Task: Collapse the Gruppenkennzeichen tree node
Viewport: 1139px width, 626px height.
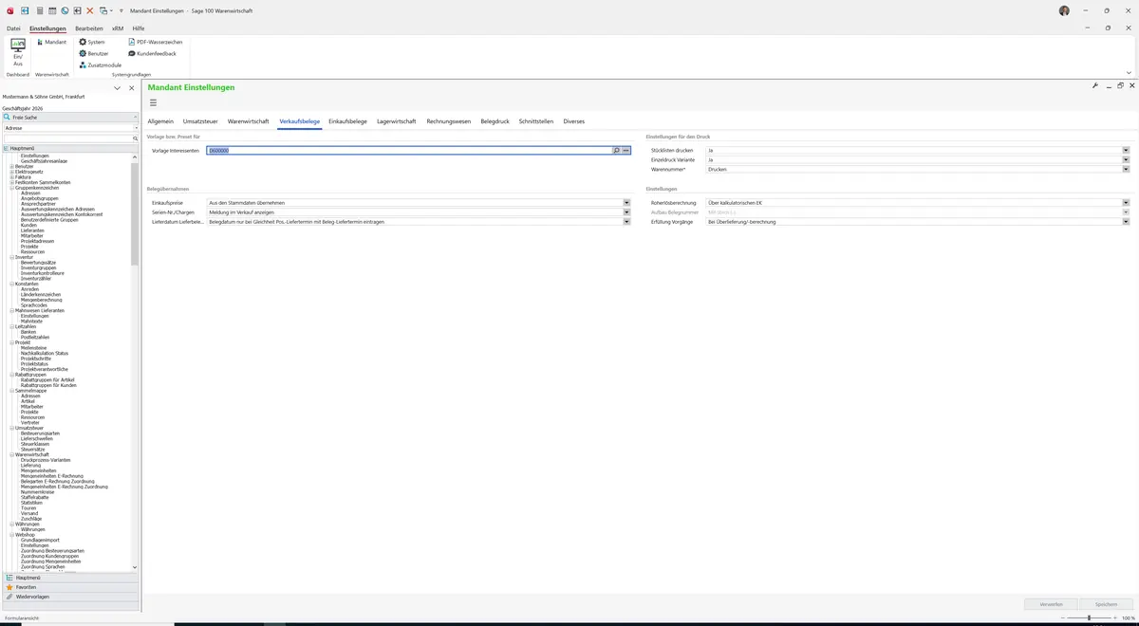Action: point(11,188)
